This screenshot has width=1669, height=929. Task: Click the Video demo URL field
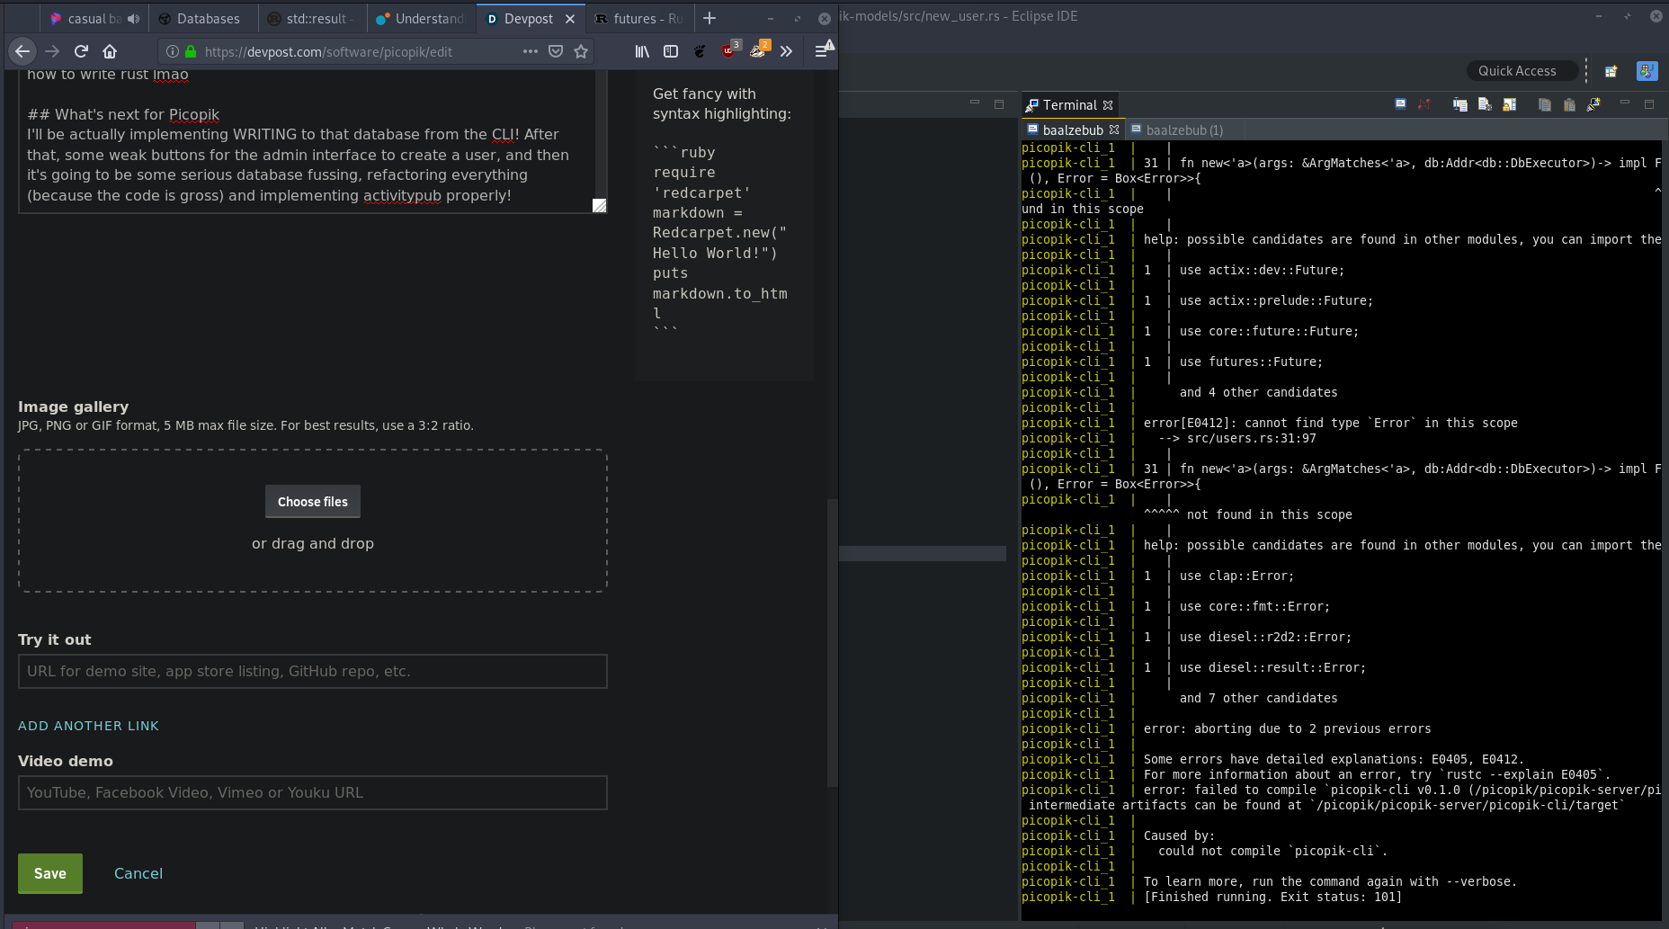[313, 792]
